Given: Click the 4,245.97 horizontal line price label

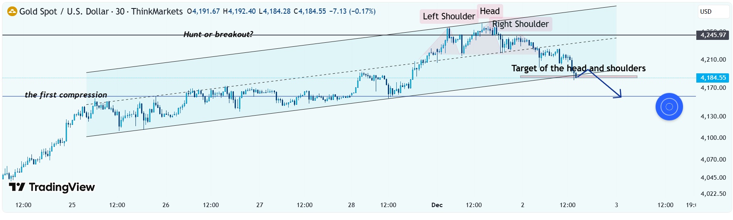Looking at the screenshot, I should pyautogui.click(x=713, y=35).
